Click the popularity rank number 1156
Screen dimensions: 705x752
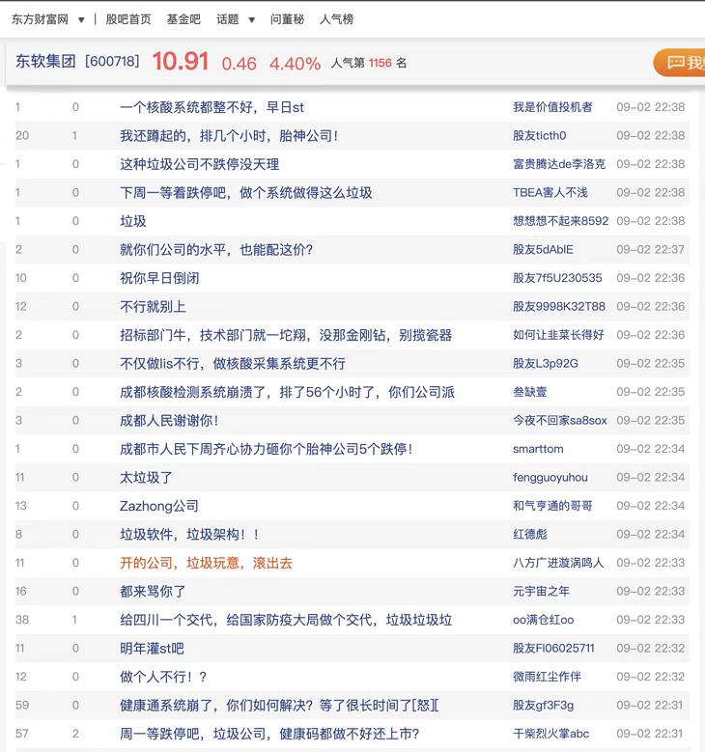381,64
